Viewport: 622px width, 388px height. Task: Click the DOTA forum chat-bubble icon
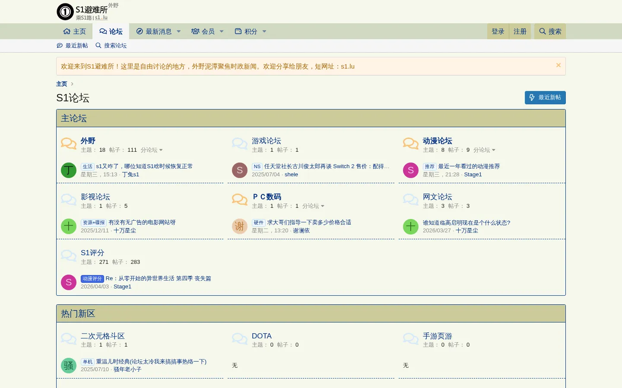pyautogui.click(x=240, y=339)
